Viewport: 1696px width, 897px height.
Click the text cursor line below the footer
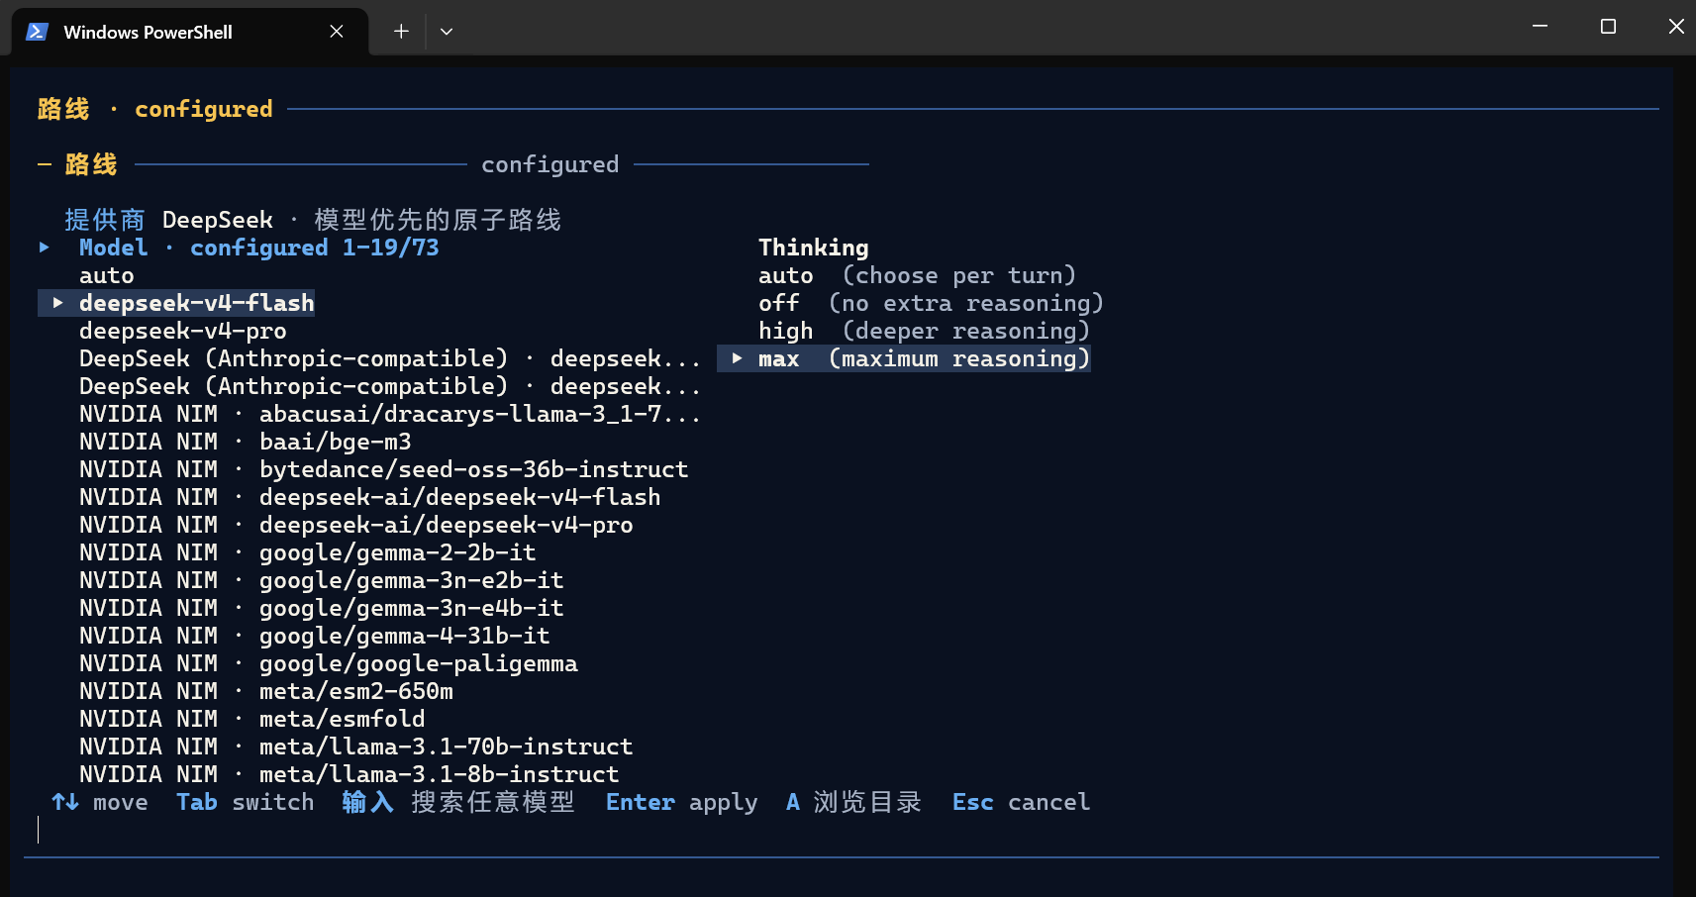click(39, 830)
